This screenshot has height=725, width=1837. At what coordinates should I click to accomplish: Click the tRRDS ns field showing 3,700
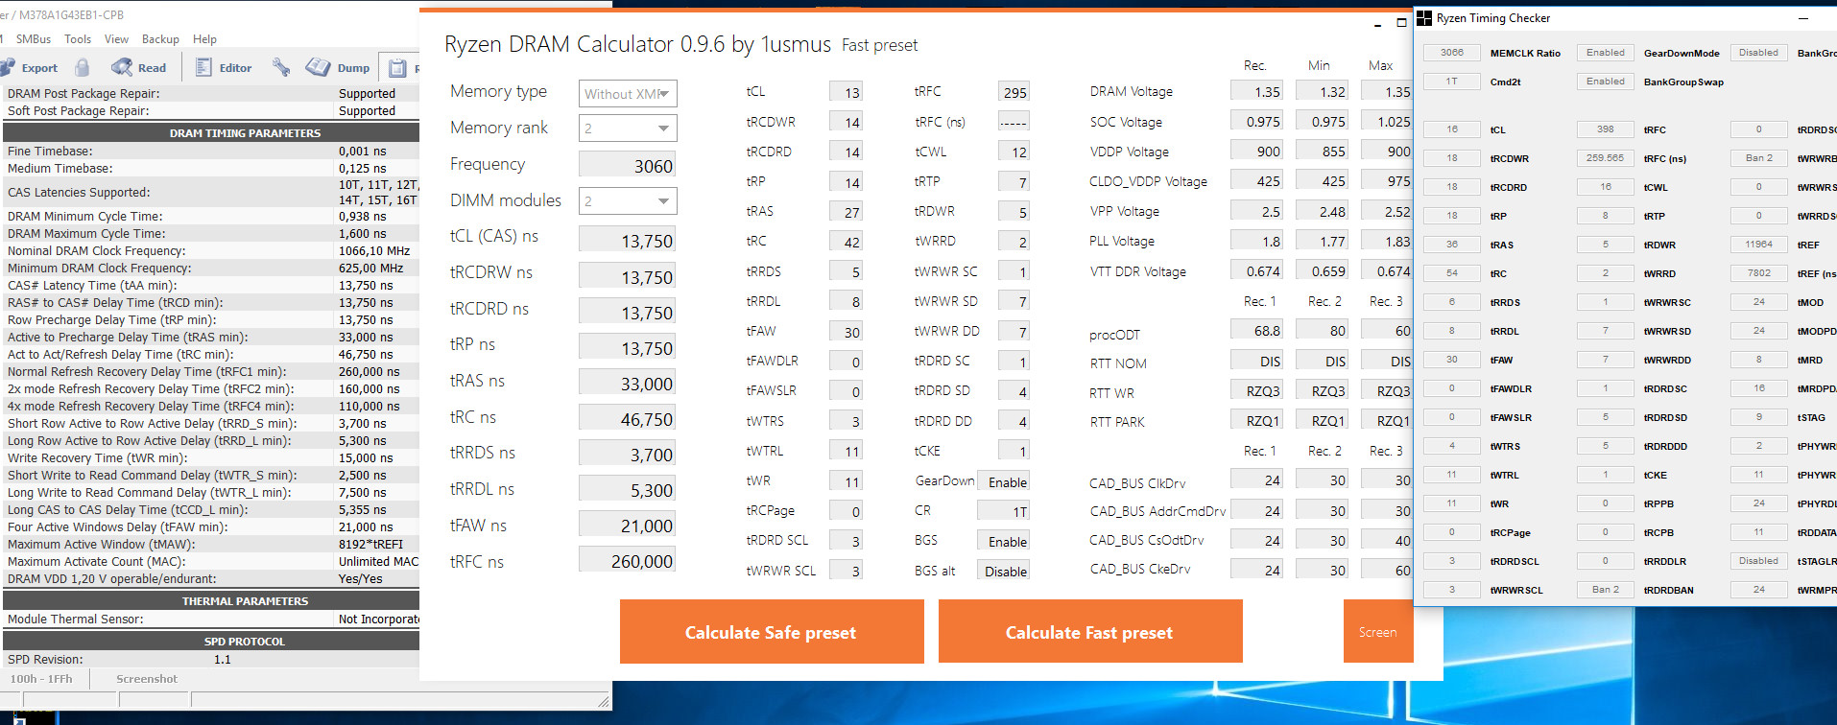click(x=628, y=454)
